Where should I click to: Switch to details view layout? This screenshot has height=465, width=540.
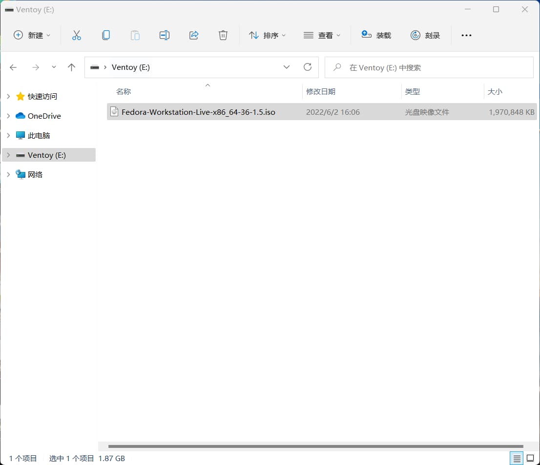[x=517, y=459]
